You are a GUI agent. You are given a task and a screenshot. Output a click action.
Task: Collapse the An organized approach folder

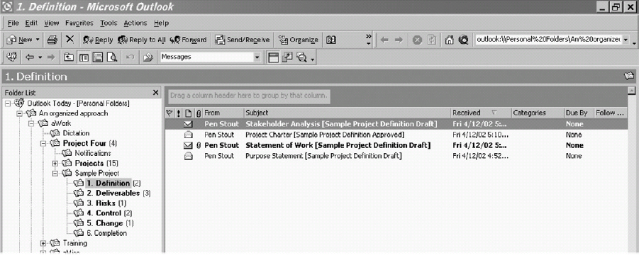coord(19,113)
